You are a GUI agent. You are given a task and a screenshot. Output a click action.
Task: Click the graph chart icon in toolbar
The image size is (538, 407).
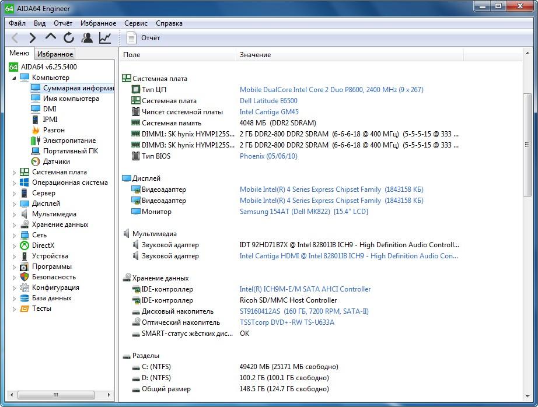tap(105, 38)
